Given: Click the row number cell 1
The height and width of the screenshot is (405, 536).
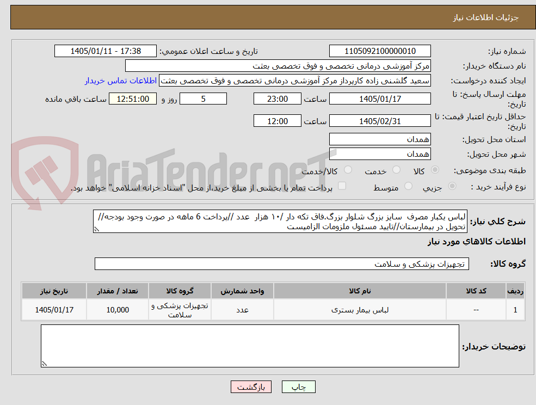Looking at the screenshot, I should 515,310.
